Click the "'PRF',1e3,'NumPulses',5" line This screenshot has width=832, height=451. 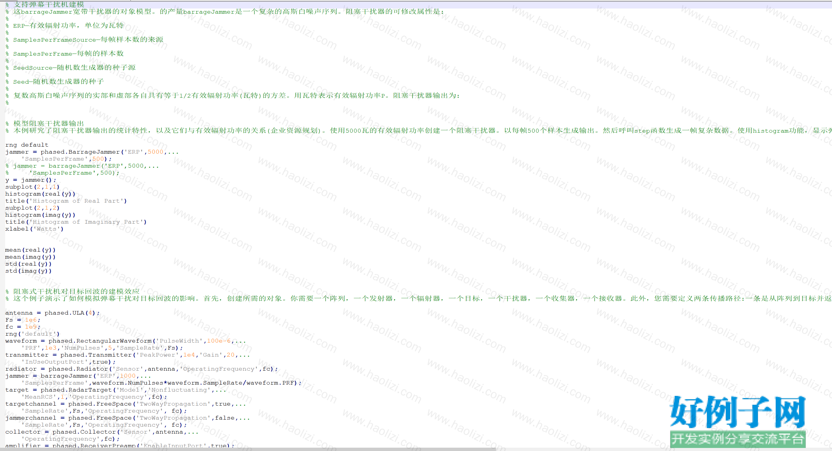point(102,348)
